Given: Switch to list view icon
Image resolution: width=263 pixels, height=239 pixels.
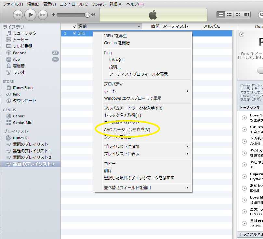Looking at the screenshot, I should tap(221, 15).
